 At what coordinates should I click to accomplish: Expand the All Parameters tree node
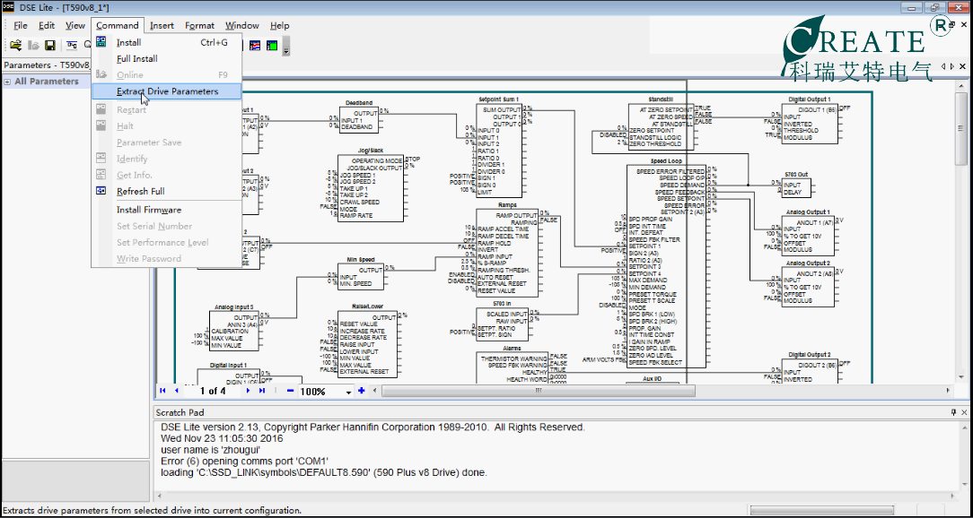7,82
